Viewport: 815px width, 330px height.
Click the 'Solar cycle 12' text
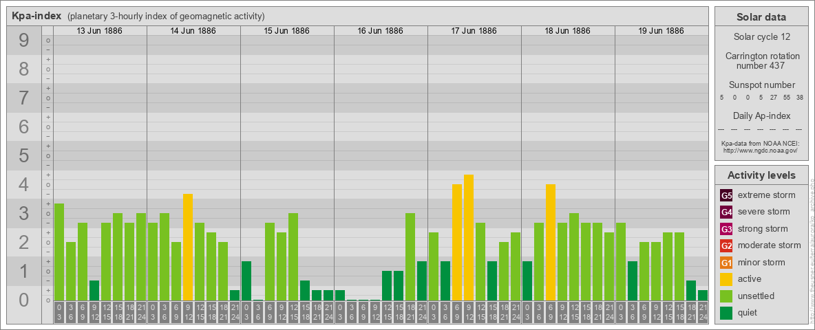(x=763, y=37)
